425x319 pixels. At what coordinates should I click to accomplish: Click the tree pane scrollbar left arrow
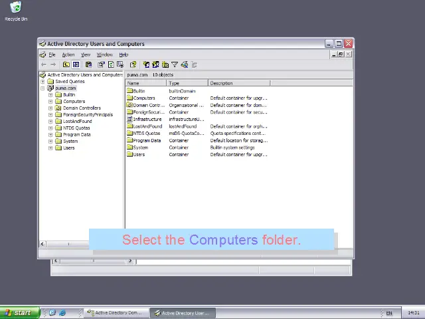tap(42, 244)
